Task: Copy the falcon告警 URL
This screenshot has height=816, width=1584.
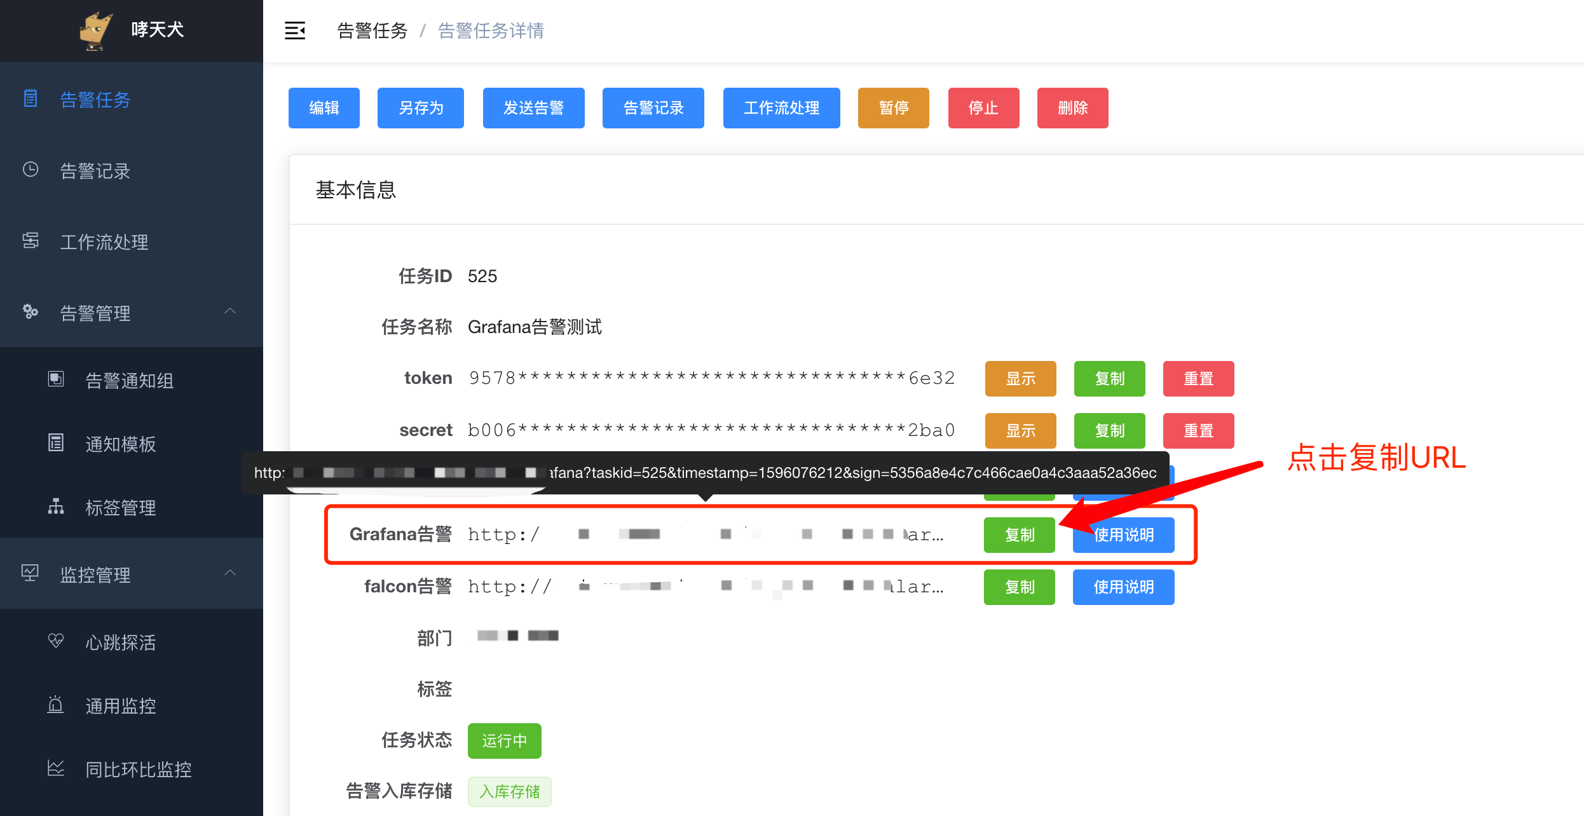Action: tap(1020, 587)
